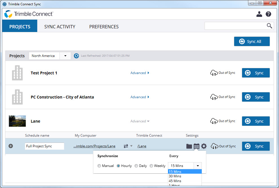Image resolution: width=279 pixels, height=188 pixels.
Task: Click the search magnifier icon
Action: [270, 26]
